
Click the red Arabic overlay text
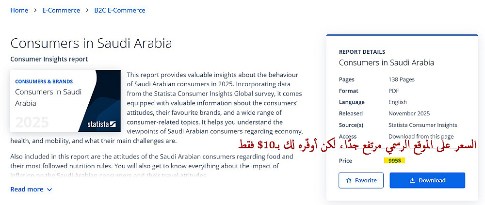tap(358, 145)
